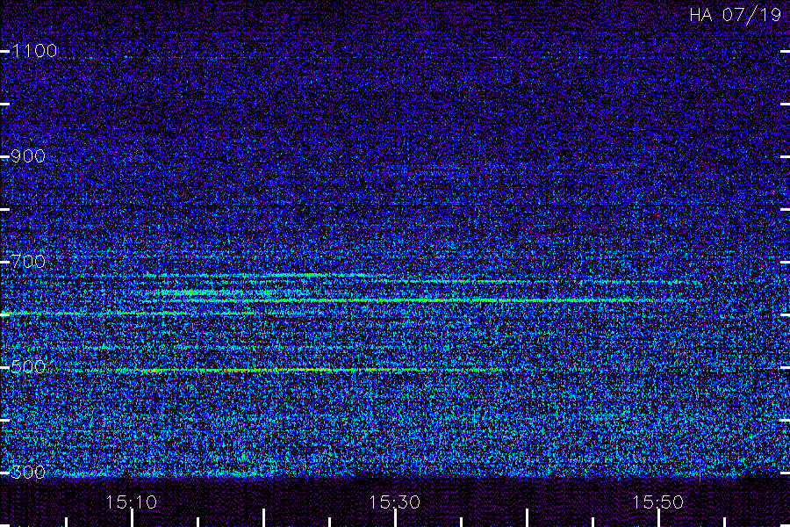
Task: Click the 300 frequency axis label
Action: point(28,472)
